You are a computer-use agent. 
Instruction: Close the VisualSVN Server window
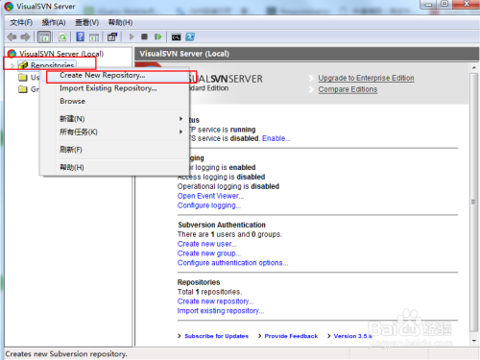467,4
